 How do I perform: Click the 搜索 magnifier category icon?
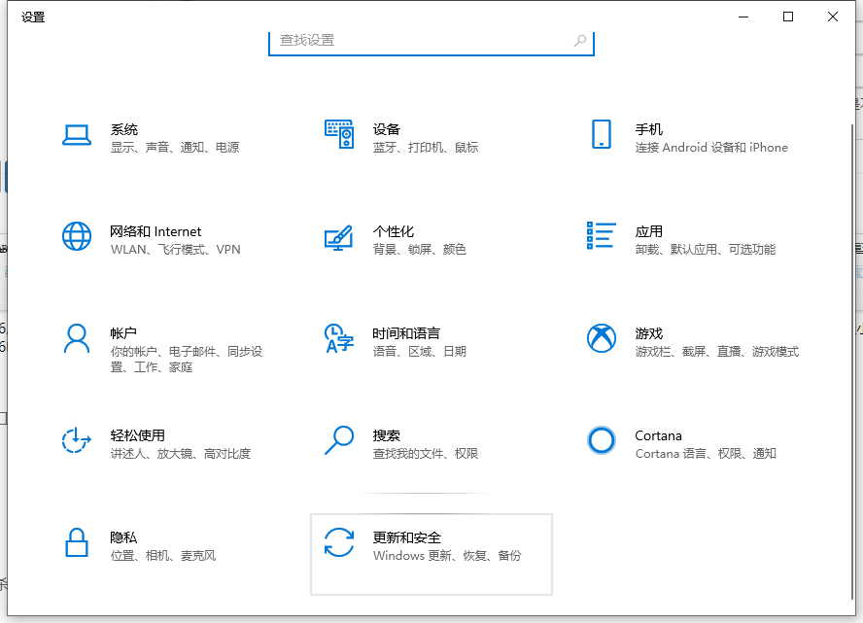pos(338,440)
